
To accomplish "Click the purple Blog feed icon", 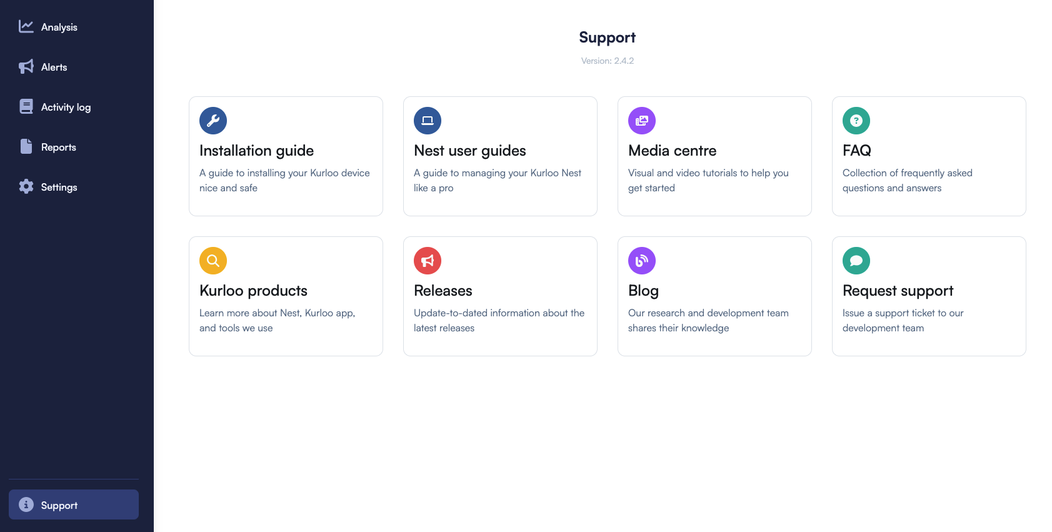I will [642, 261].
